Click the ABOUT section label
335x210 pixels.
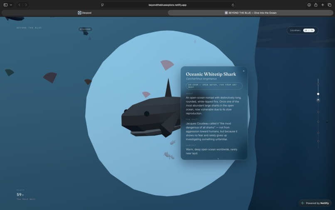[190, 94]
